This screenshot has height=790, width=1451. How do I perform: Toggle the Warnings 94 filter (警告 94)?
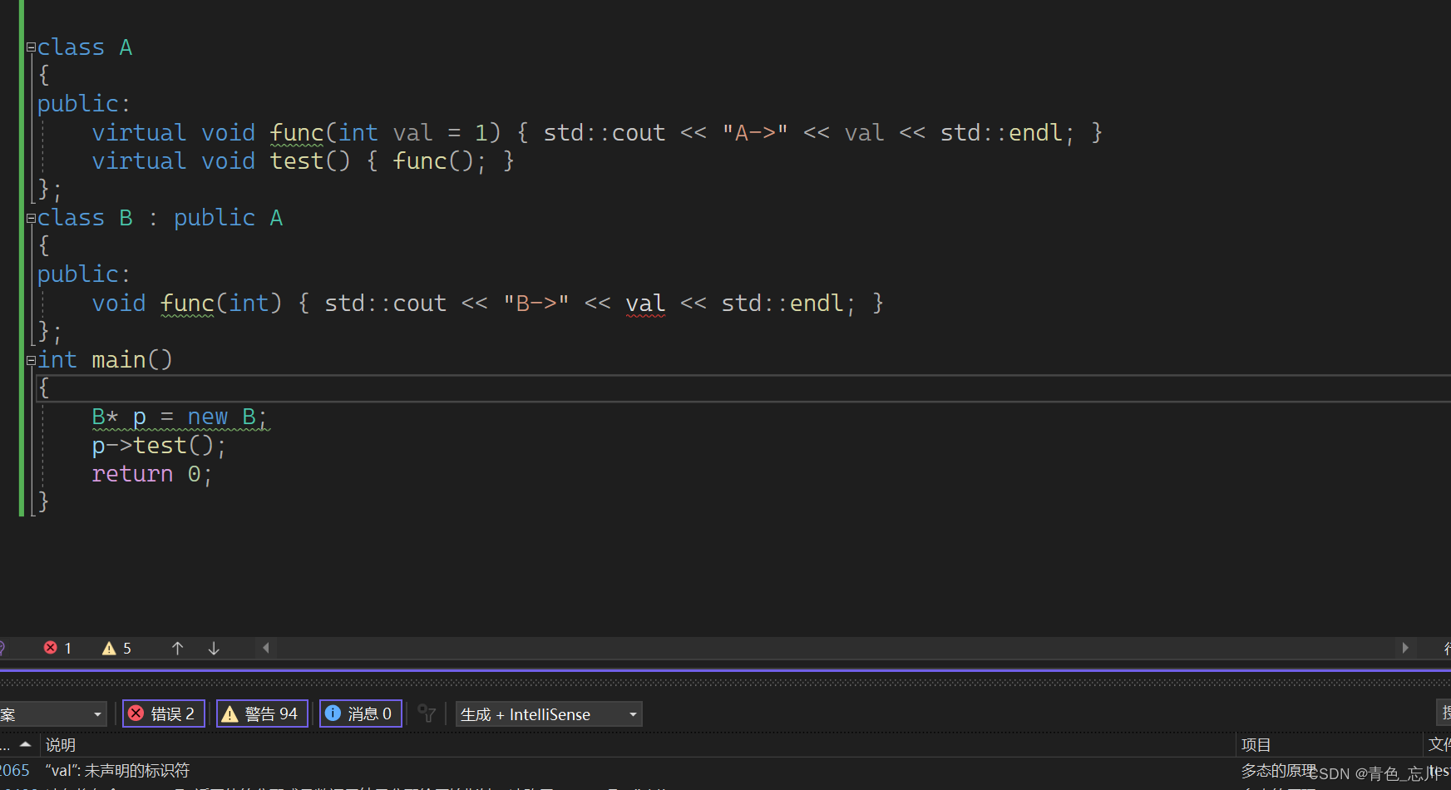tap(263, 713)
